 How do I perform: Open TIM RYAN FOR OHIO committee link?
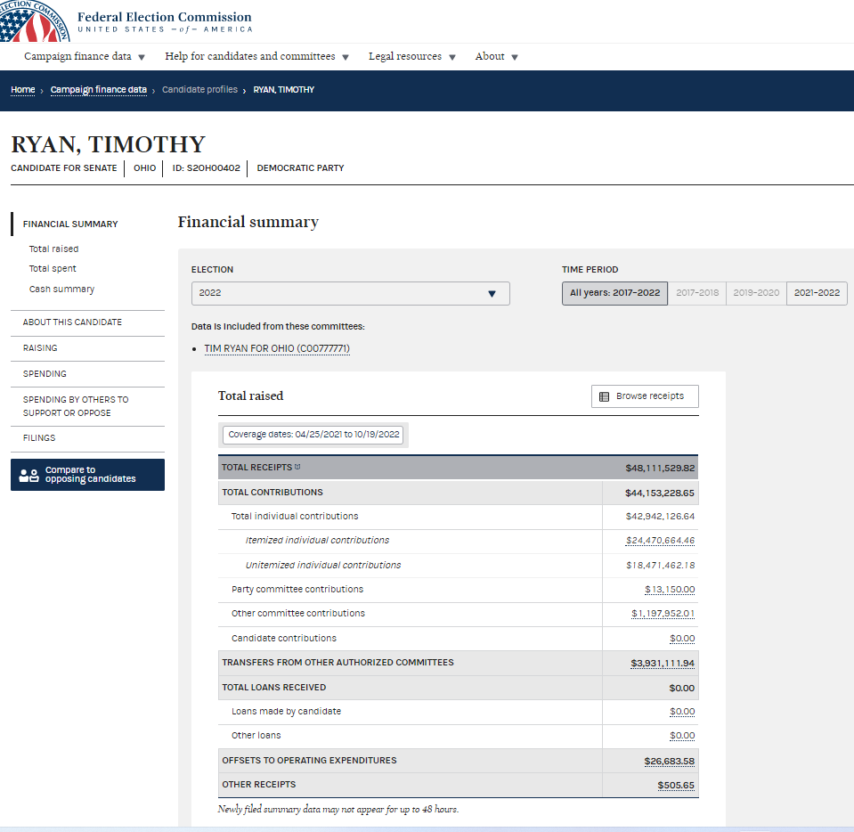(x=277, y=348)
